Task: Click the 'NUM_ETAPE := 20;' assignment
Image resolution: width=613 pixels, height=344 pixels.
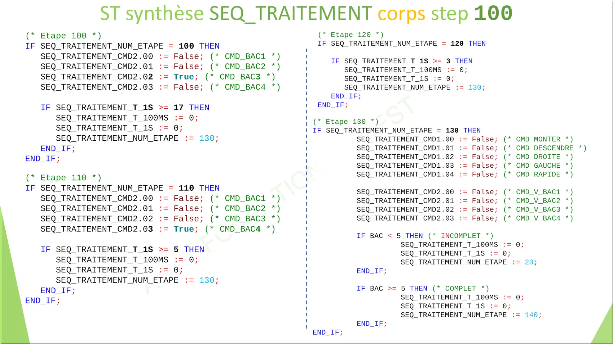Action: (x=469, y=262)
